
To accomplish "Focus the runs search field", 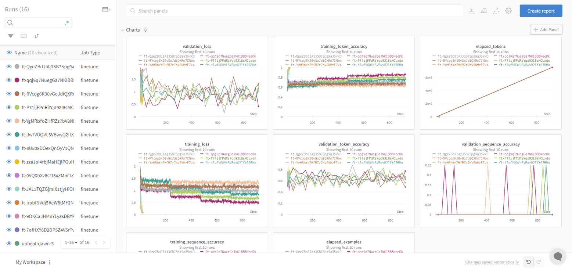I will click(x=38, y=23).
